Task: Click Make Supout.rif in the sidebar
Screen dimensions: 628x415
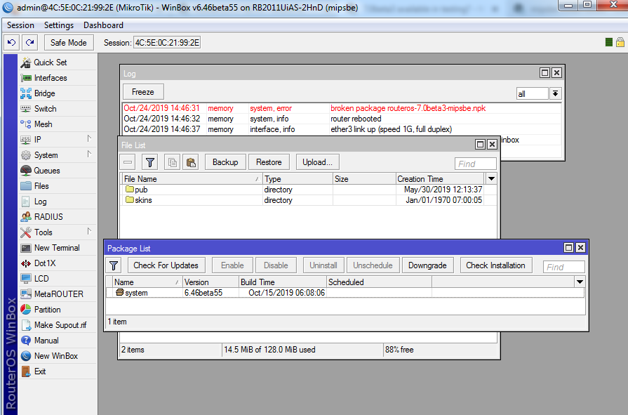Action: [58, 325]
